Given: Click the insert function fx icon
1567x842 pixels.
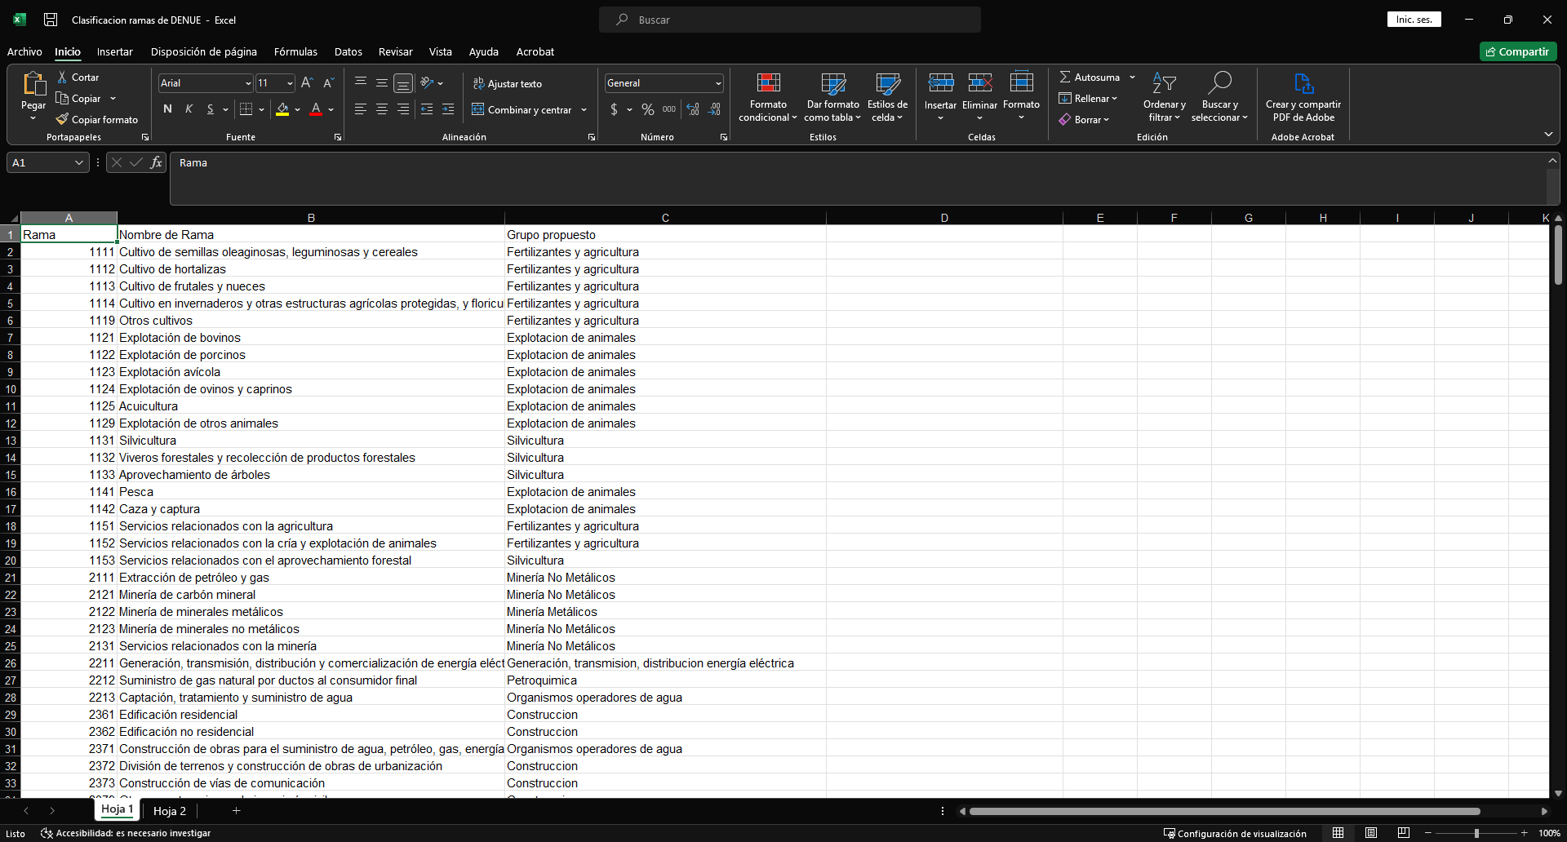Looking at the screenshot, I should point(156,162).
